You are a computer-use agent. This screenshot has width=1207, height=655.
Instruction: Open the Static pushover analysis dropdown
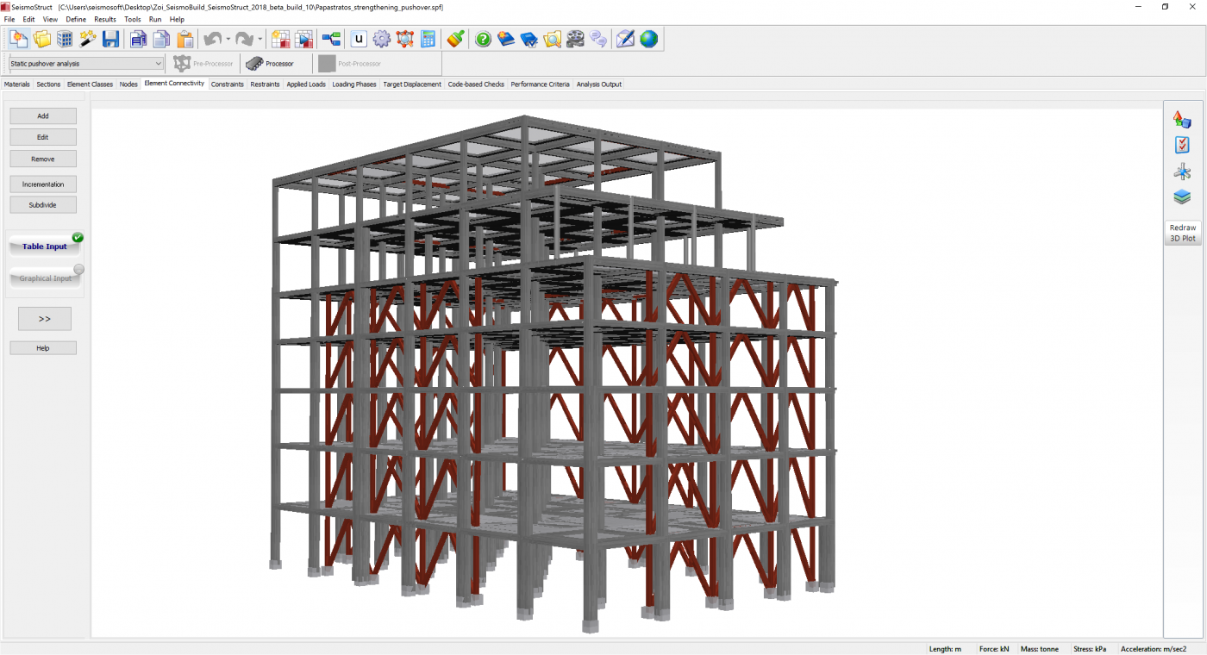[x=86, y=64]
